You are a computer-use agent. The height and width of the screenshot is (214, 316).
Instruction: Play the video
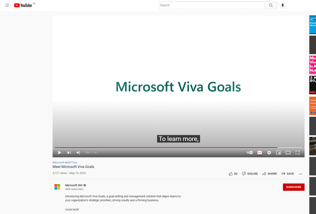pyautogui.click(x=60, y=153)
